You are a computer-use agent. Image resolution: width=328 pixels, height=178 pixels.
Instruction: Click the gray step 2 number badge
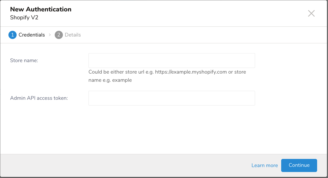coord(59,35)
